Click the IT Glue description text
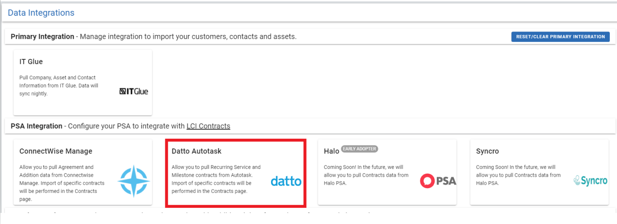617x224 pixels. click(59, 86)
